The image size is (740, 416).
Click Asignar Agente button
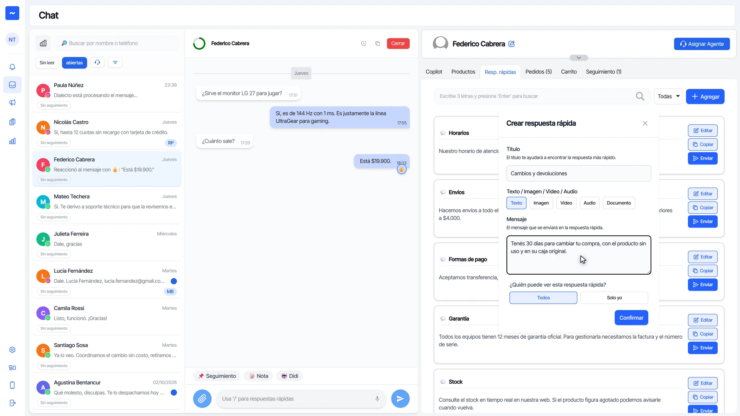[x=702, y=44]
